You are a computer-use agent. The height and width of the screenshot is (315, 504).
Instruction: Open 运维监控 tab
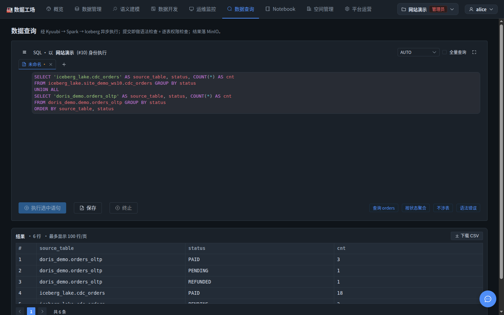coord(203,9)
